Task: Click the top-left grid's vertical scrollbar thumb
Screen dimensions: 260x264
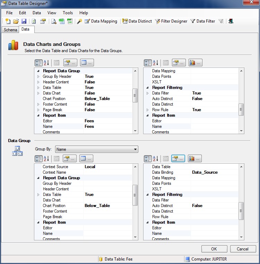Action: [135, 96]
